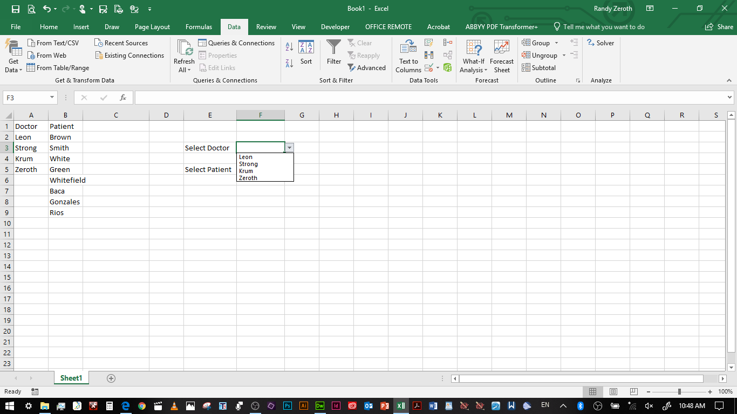Switch to the Developer tab
737x414 pixels.
[x=335, y=27]
